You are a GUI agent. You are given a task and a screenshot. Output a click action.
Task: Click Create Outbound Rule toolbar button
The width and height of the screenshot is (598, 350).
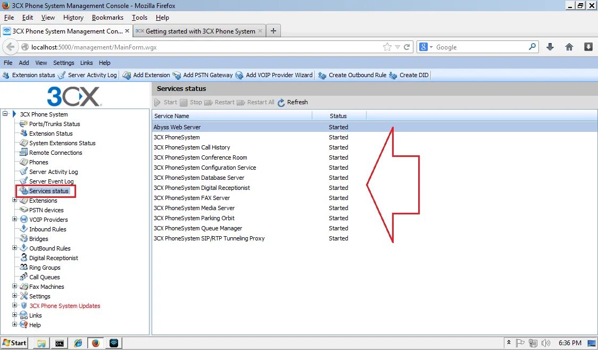[352, 75]
